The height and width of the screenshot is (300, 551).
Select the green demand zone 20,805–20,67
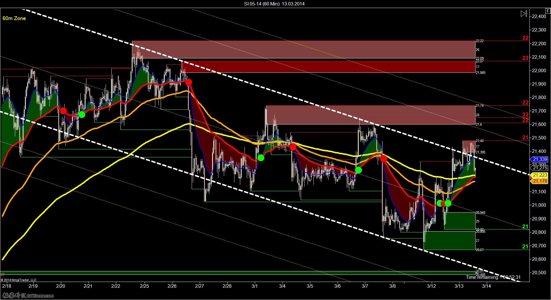pyautogui.click(x=449, y=240)
